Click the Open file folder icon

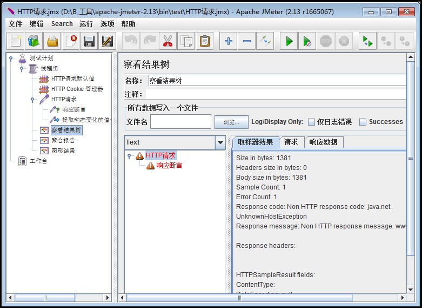point(52,41)
